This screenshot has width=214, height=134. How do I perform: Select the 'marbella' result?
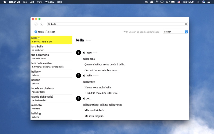point(51,107)
